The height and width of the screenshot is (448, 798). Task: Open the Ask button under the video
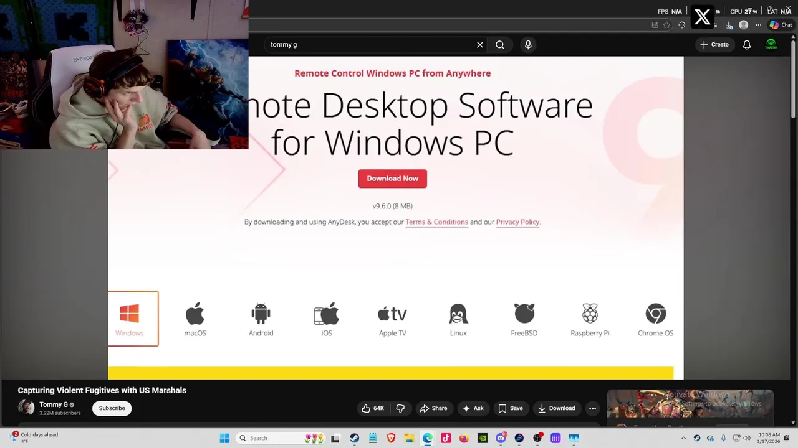(x=473, y=408)
